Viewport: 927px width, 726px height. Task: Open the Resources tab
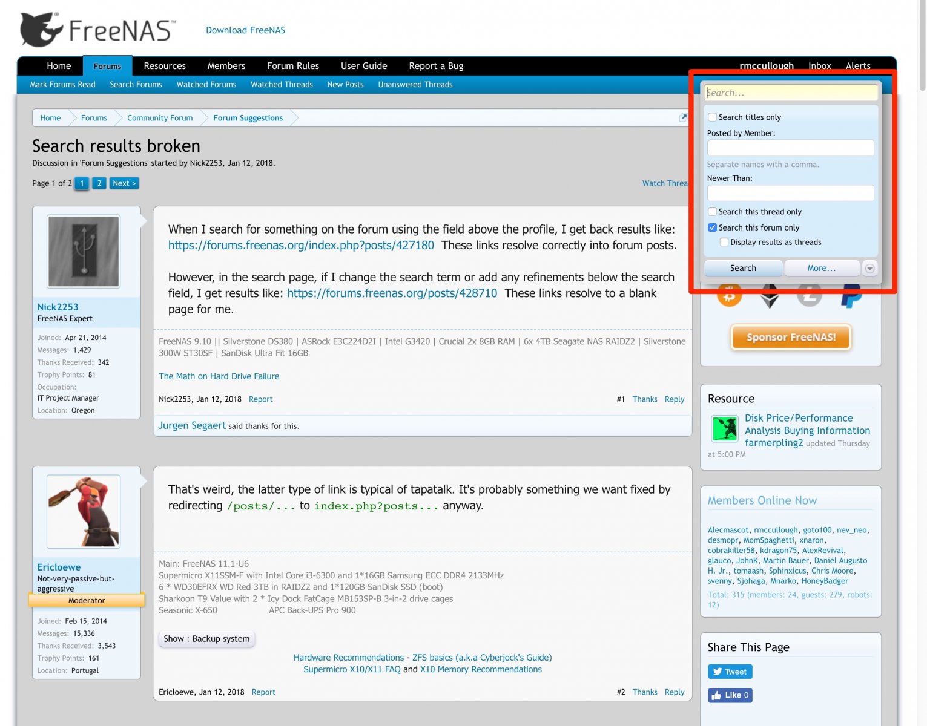click(165, 66)
